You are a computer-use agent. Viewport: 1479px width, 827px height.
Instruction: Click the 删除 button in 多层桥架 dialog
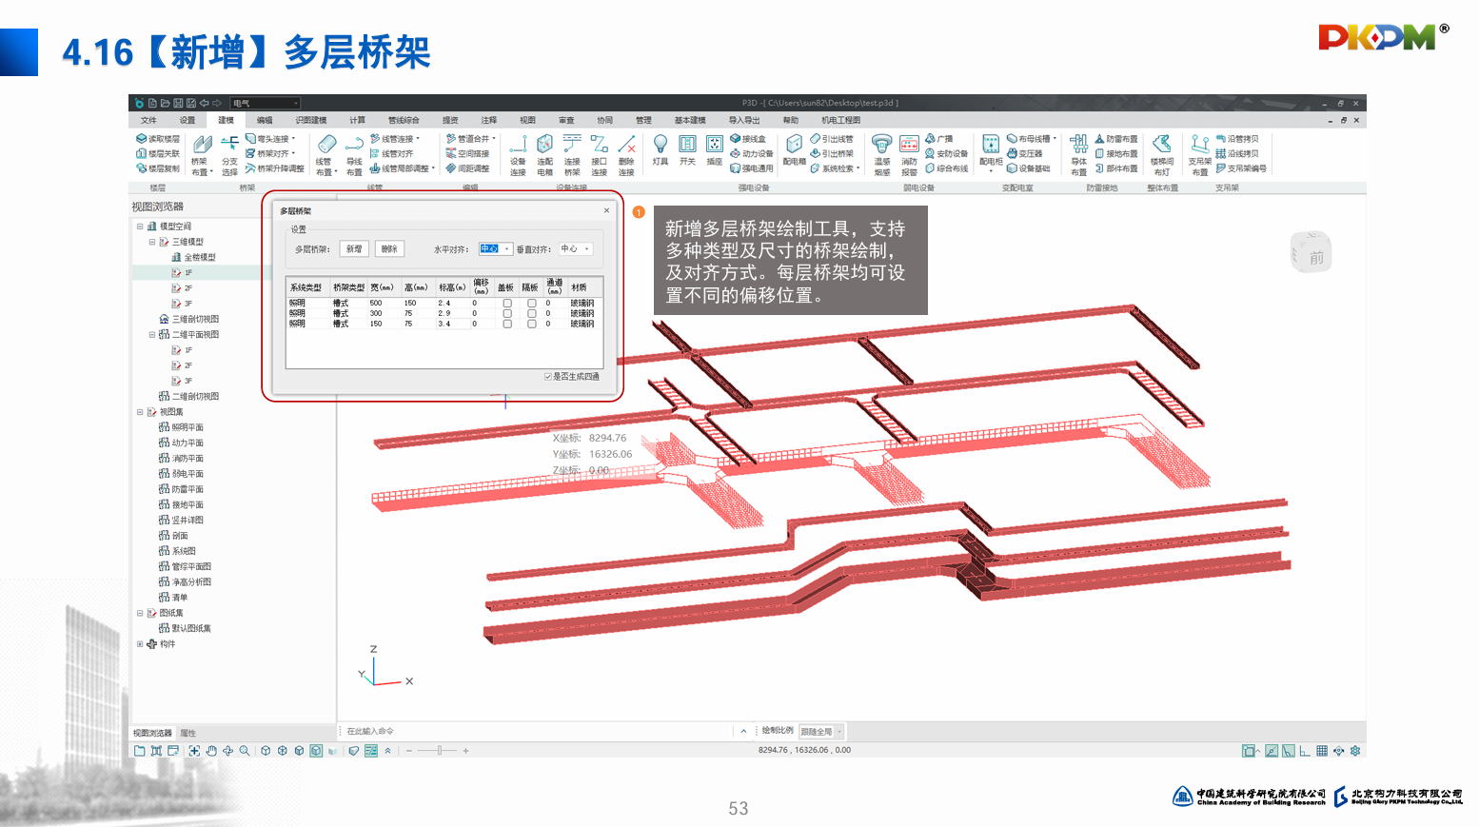(x=389, y=249)
